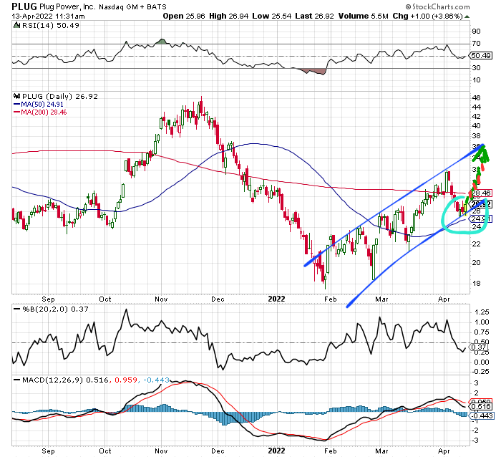Click the 0.37 %B value tag
Screen dimensions: 501x457
pos(479,347)
